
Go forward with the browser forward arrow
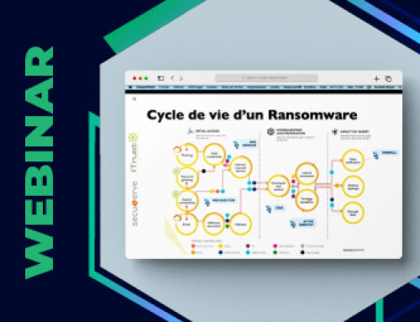(x=181, y=78)
